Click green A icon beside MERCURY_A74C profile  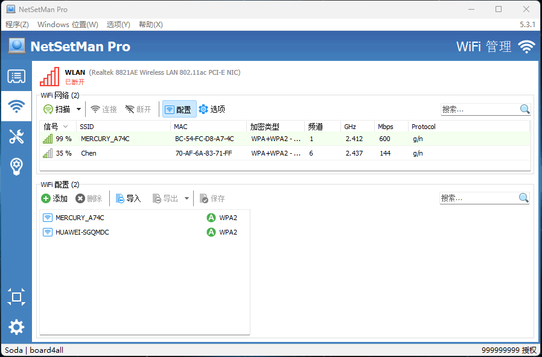(x=211, y=218)
